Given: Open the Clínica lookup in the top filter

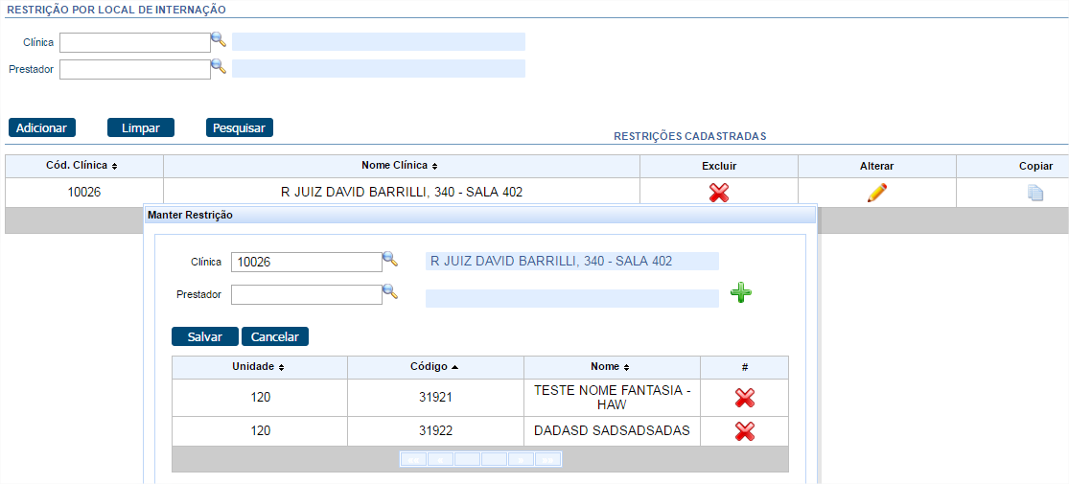Looking at the screenshot, I should click(219, 39).
